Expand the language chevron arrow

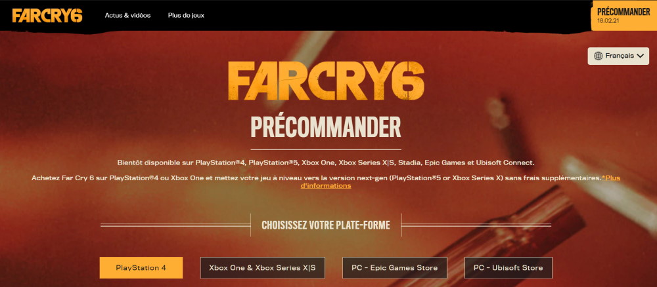point(640,56)
